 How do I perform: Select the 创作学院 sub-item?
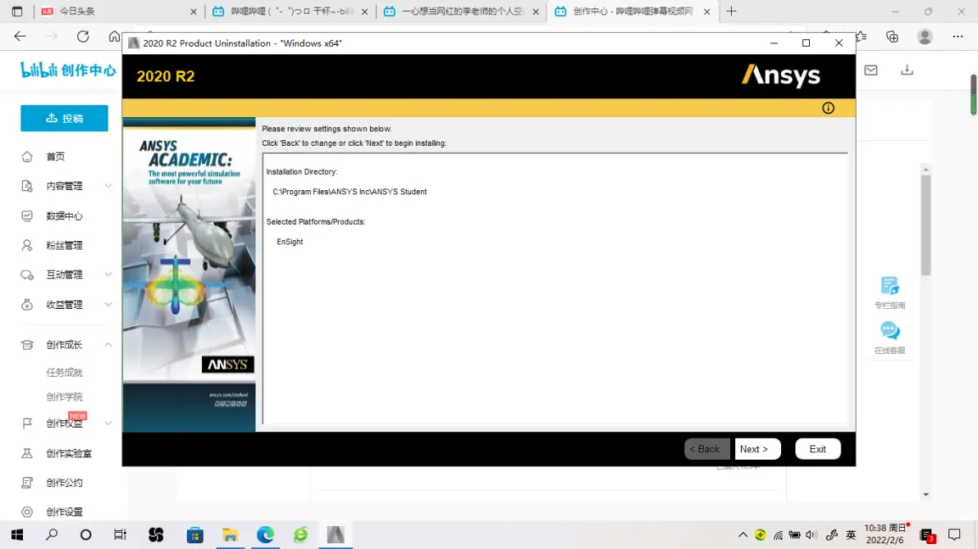click(64, 397)
